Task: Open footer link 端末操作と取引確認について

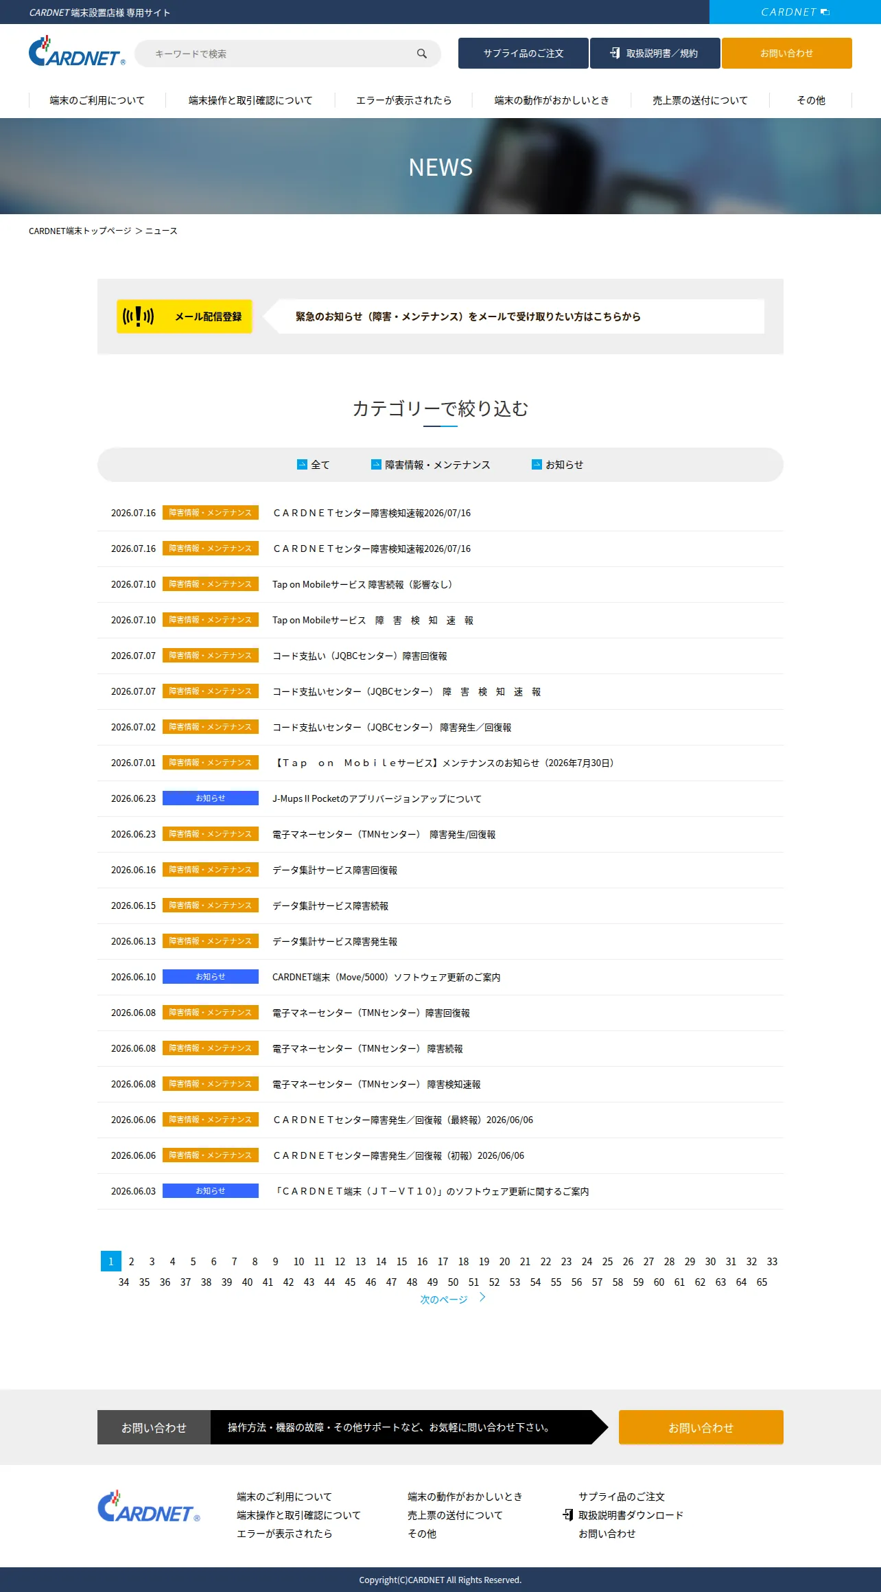Action: [x=299, y=1515]
